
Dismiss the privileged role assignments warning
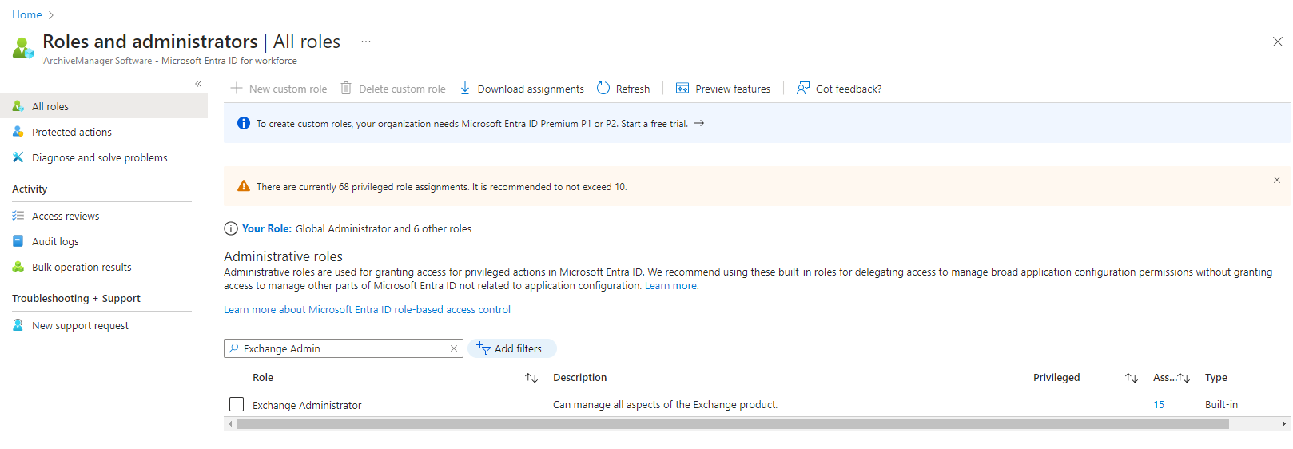tap(1276, 180)
